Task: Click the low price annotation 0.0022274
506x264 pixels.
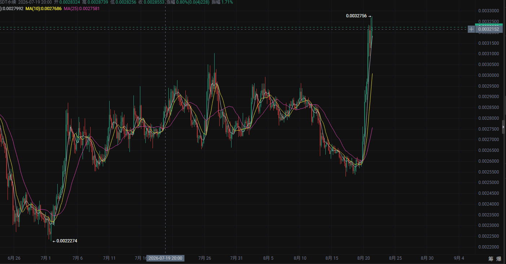Action: click(67, 241)
